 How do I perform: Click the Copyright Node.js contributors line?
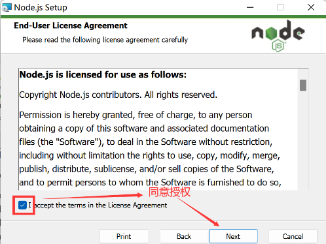coord(118,95)
